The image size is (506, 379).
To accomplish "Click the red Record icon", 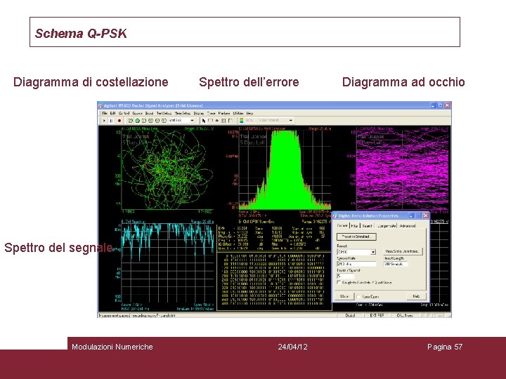I will (119, 121).
